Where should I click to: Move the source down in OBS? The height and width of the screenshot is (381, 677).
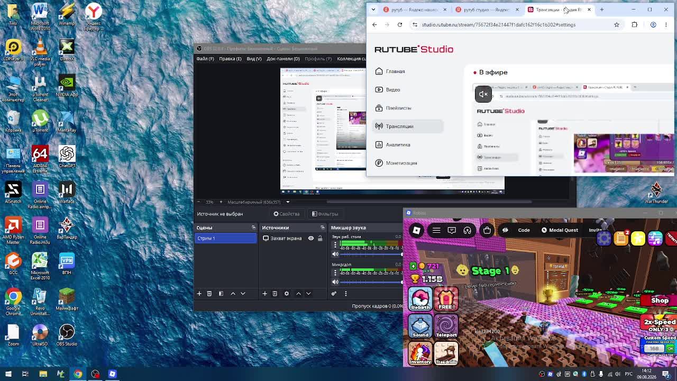click(308, 293)
